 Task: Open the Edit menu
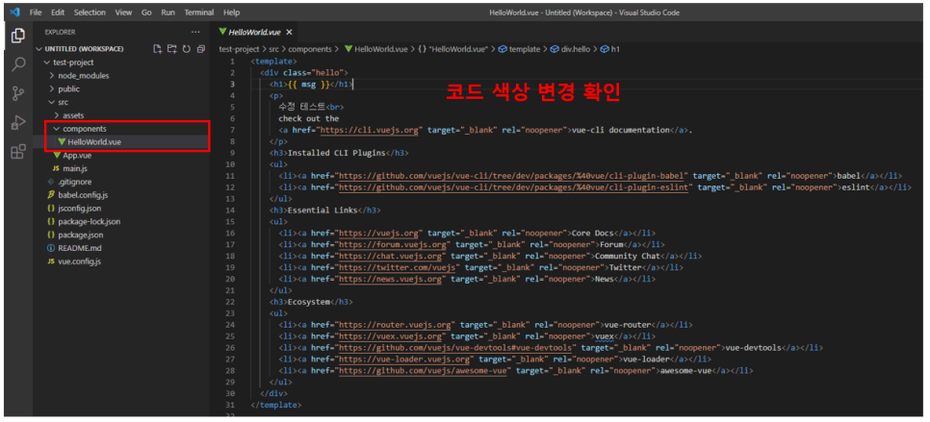pos(58,12)
